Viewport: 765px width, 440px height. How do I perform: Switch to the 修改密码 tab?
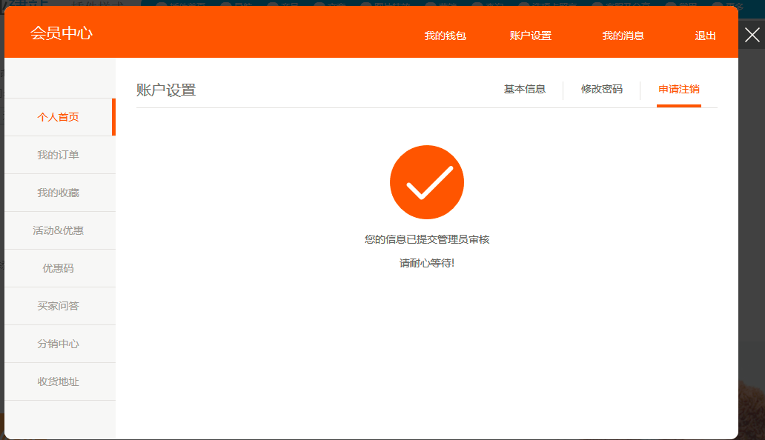coord(601,90)
